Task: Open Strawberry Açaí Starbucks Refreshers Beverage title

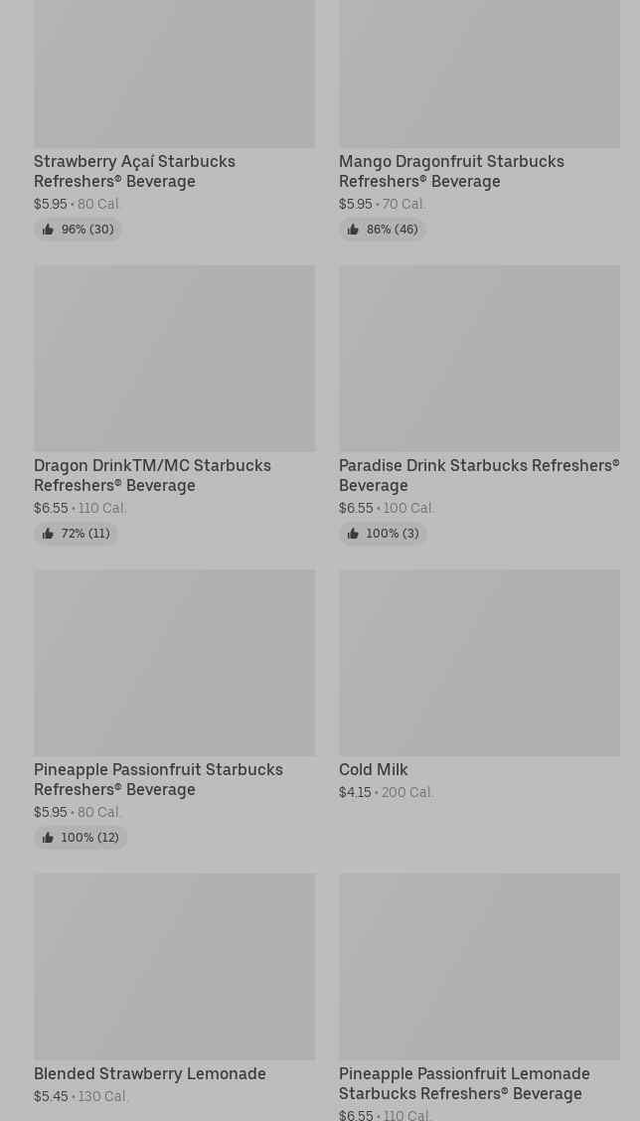Action: point(134,171)
